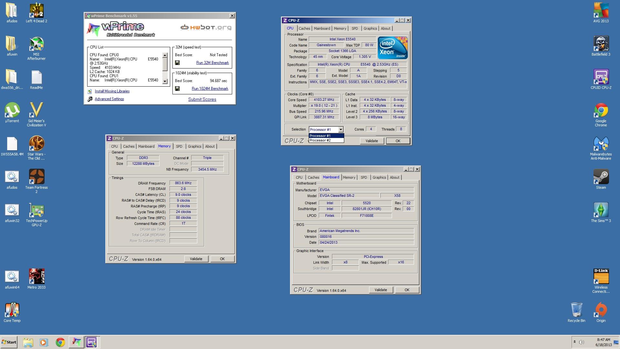The height and width of the screenshot is (349, 620).
Task: Click OK in Mainboard CPU-Z window
Action: (x=407, y=290)
